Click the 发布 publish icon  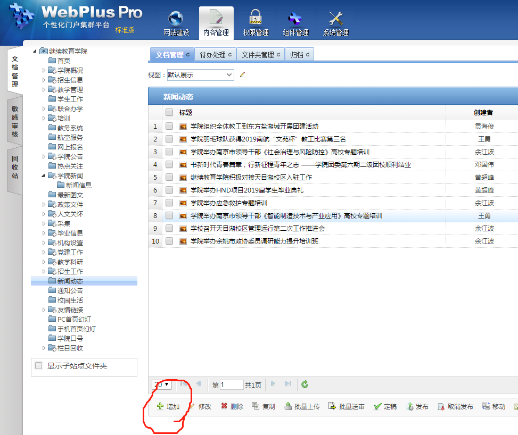click(x=410, y=406)
